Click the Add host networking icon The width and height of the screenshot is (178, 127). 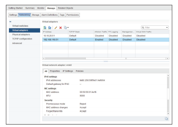click(45, 28)
